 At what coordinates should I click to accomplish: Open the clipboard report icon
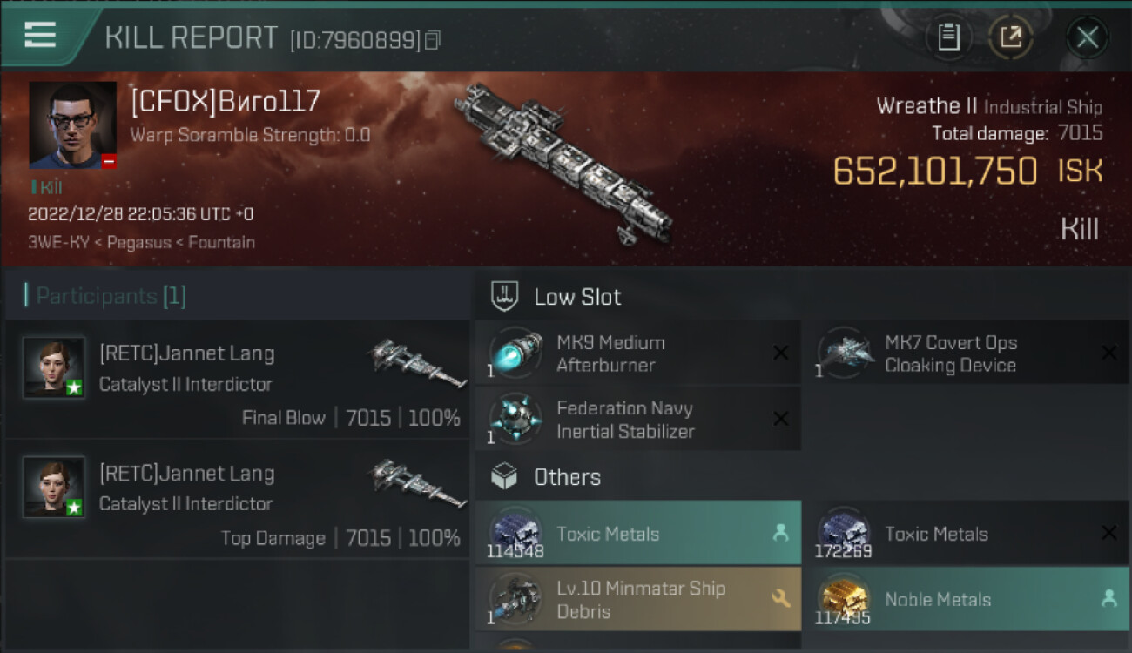pos(948,37)
